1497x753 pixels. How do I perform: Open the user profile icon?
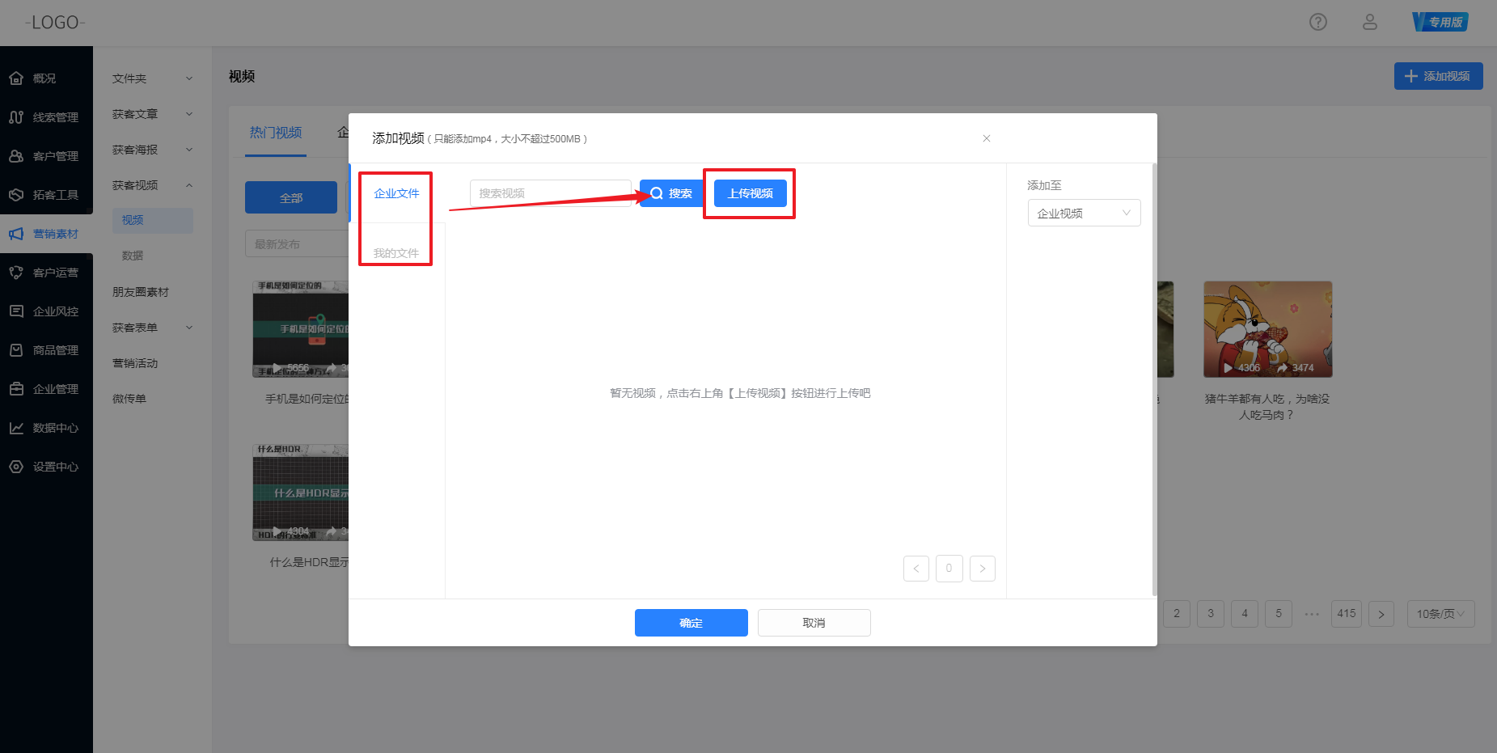pos(1369,22)
